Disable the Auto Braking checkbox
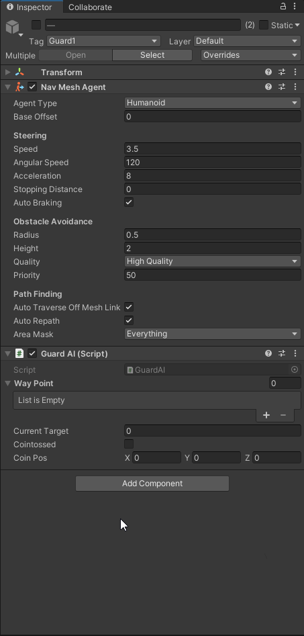304x636 pixels. tap(129, 202)
